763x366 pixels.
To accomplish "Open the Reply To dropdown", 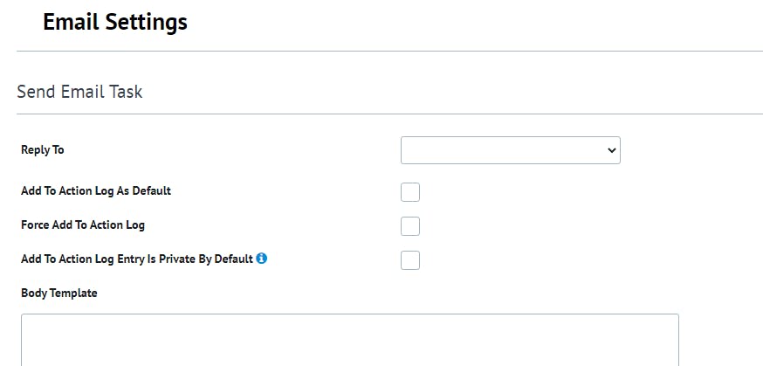I will [x=510, y=150].
